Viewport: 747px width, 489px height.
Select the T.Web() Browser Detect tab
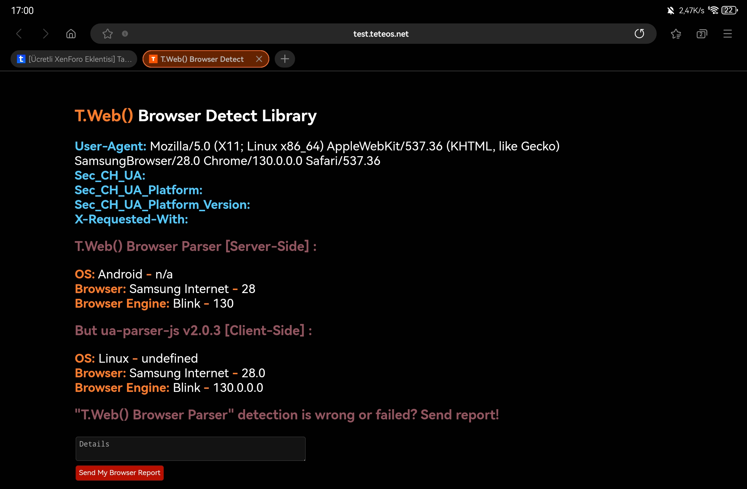[x=206, y=59]
